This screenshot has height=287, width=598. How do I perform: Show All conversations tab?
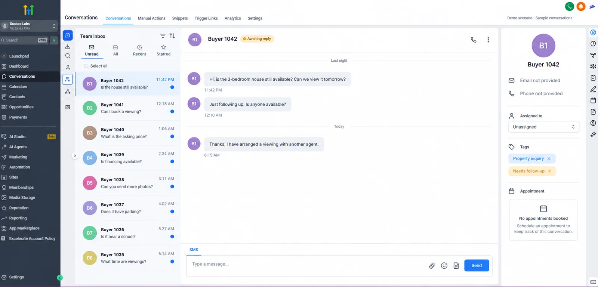pyautogui.click(x=115, y=50)
